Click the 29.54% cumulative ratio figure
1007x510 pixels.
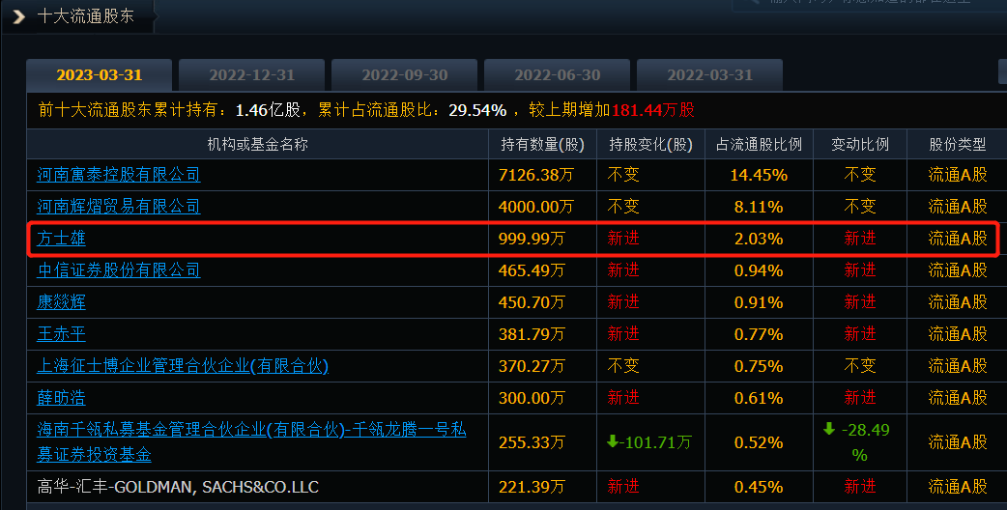(477, 110)
